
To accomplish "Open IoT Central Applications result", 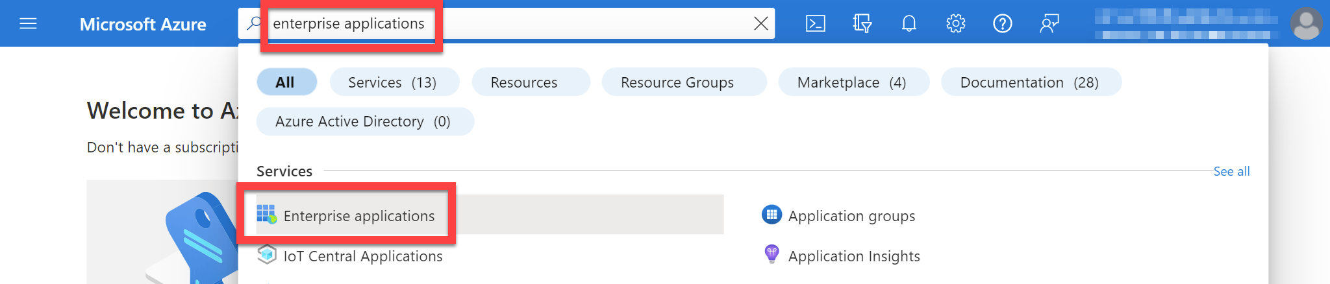I will click(363, 256).
